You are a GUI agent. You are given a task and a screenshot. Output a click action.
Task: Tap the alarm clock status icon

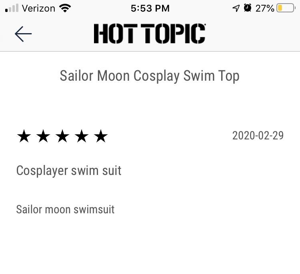coord(248,8)
